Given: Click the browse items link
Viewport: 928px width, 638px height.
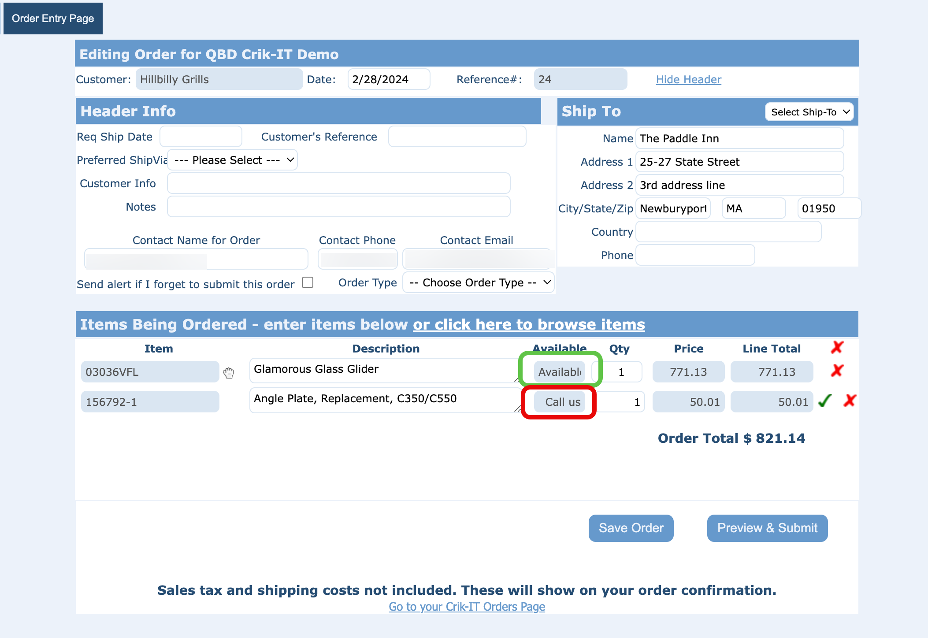Looking at the screenshot, I should coord(529,324).
